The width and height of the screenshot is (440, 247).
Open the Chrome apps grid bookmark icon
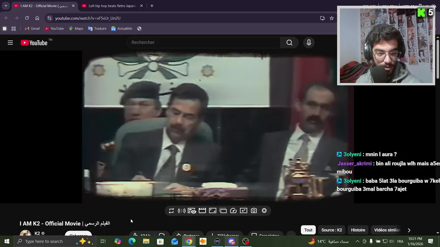(14, 28)
